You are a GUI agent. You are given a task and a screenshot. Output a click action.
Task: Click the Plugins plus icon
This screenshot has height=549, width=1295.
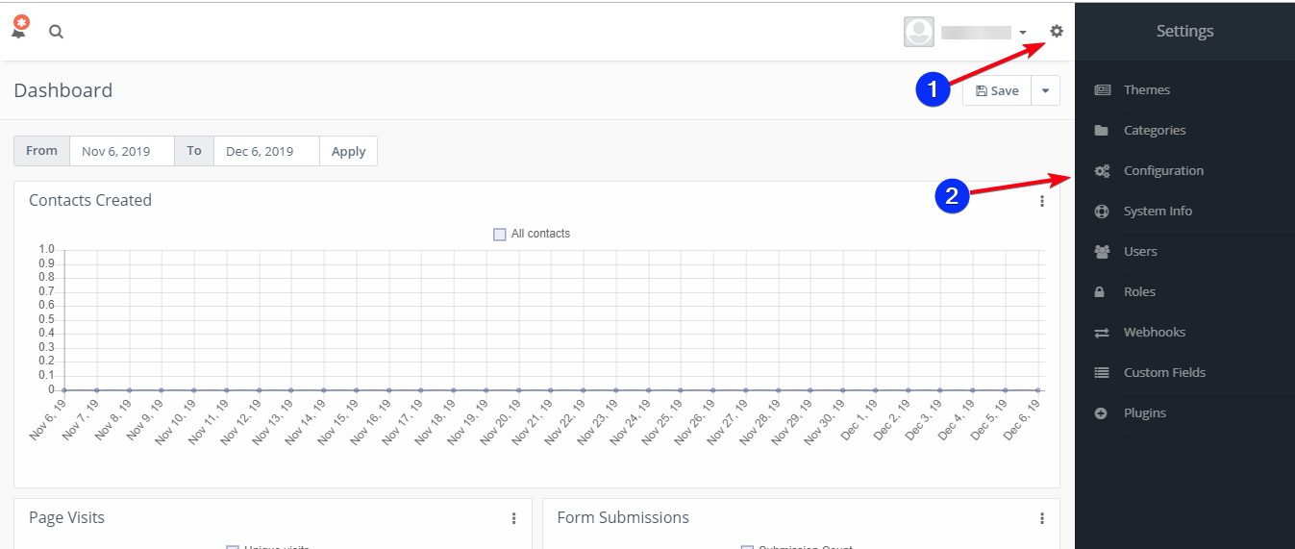point(1102,412)
